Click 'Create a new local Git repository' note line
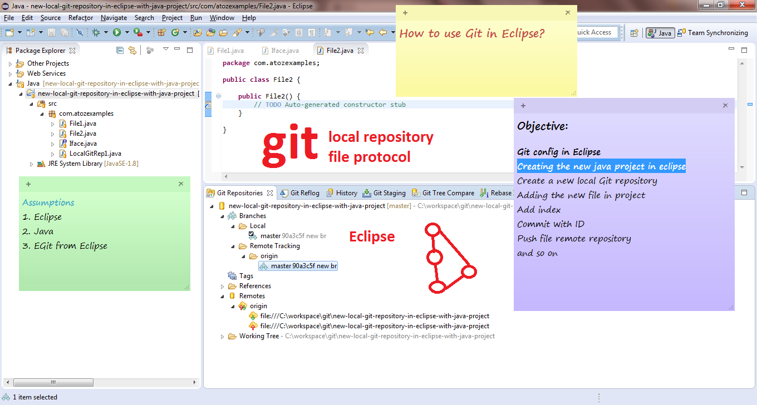Image resolution: width=757 pixels, height=405 pixels. [587, 181]
